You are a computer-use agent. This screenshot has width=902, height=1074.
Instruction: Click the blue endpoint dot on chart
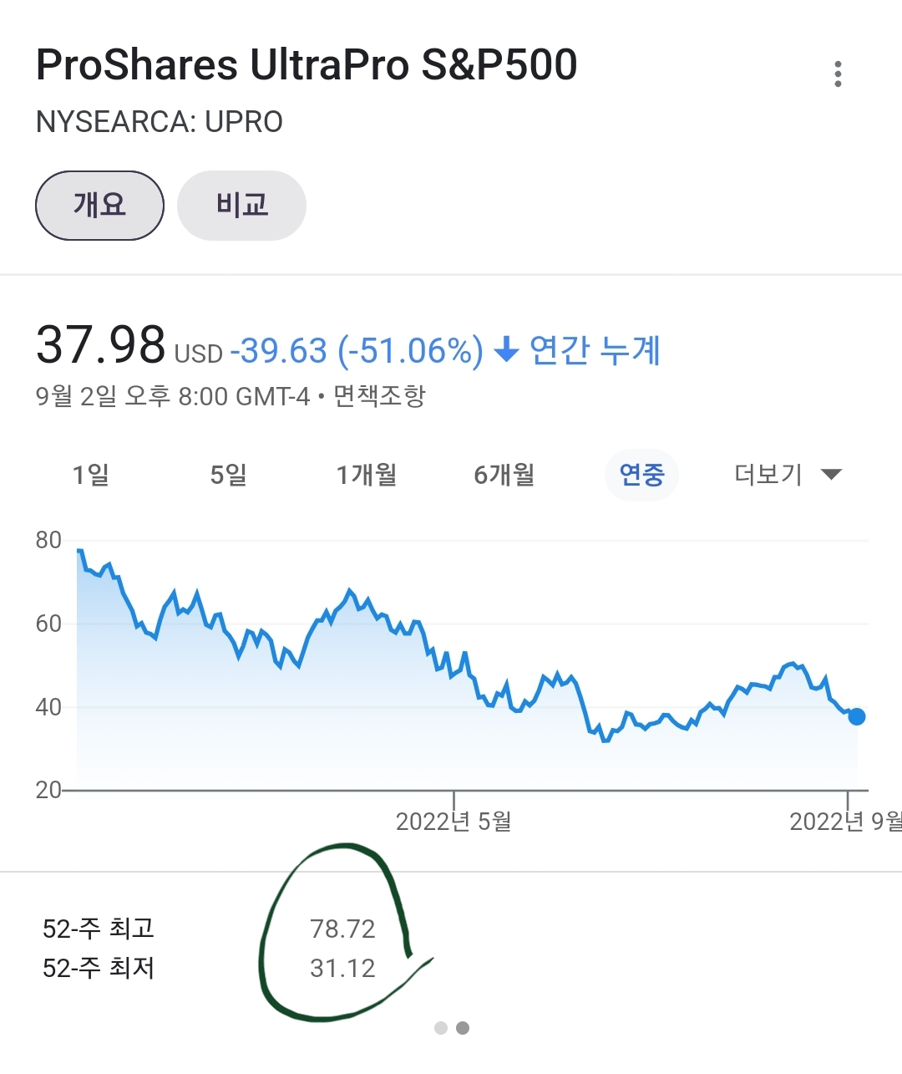pos(856,716)
